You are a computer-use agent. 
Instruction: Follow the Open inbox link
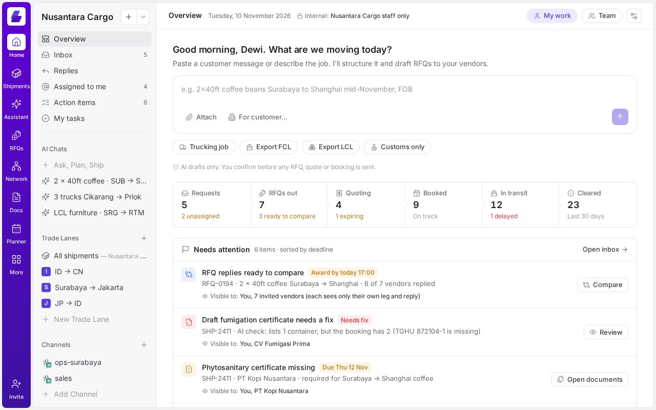point(605,250)
